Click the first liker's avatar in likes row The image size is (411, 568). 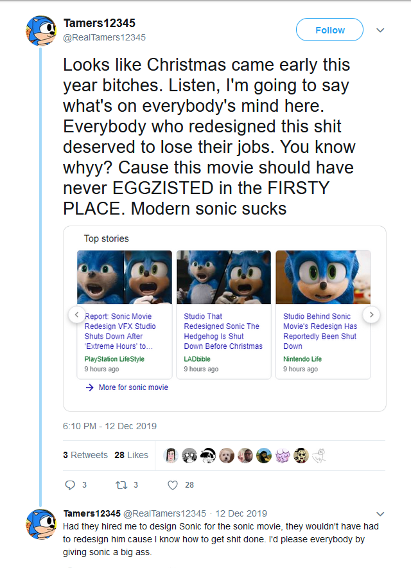coord(171,455)
